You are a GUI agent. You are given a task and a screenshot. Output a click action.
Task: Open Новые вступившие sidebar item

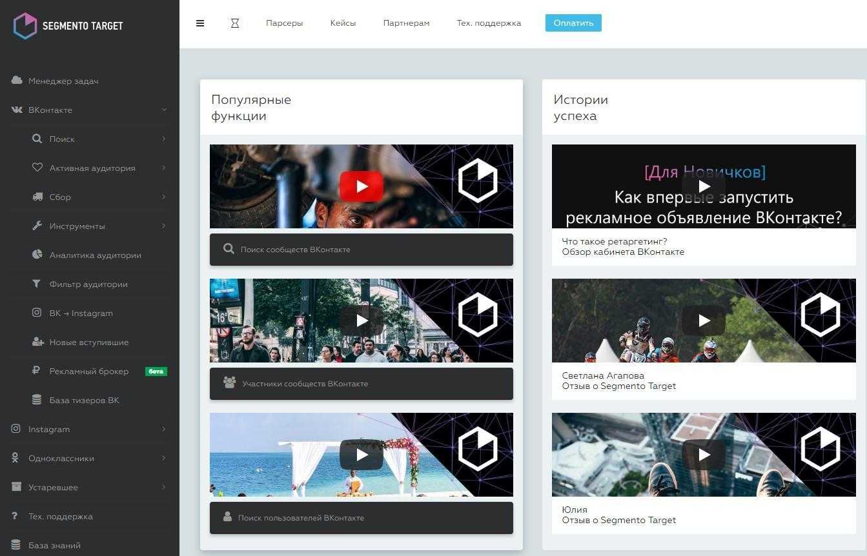[x=89, y=343]
